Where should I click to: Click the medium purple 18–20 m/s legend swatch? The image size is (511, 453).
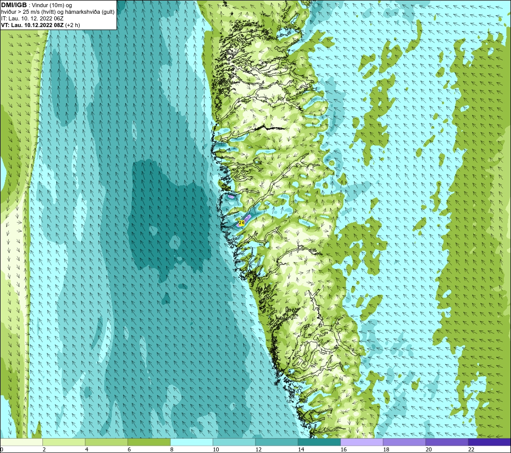click(x=404, y=442)
